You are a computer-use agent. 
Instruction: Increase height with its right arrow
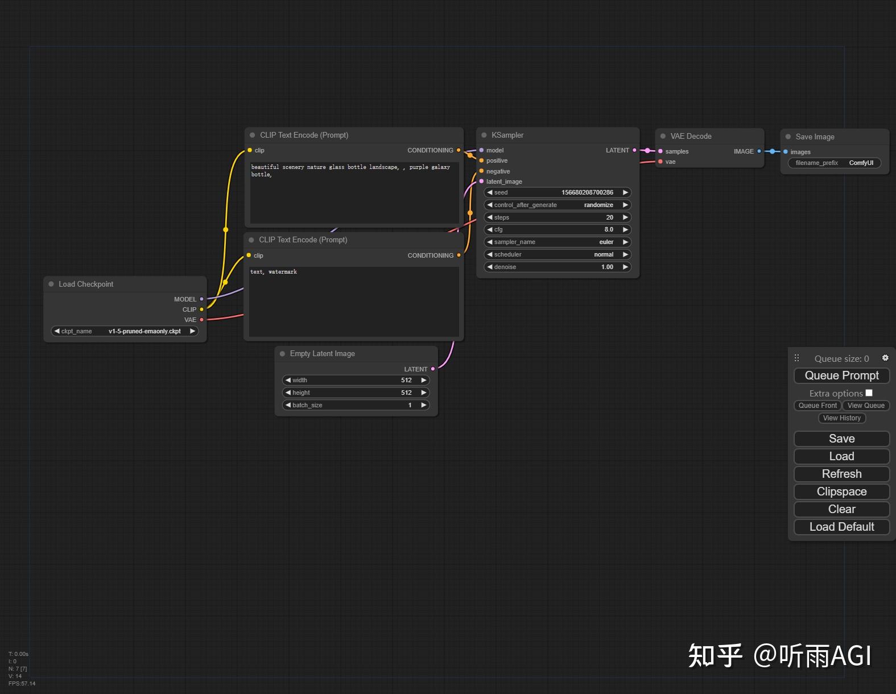423,393
